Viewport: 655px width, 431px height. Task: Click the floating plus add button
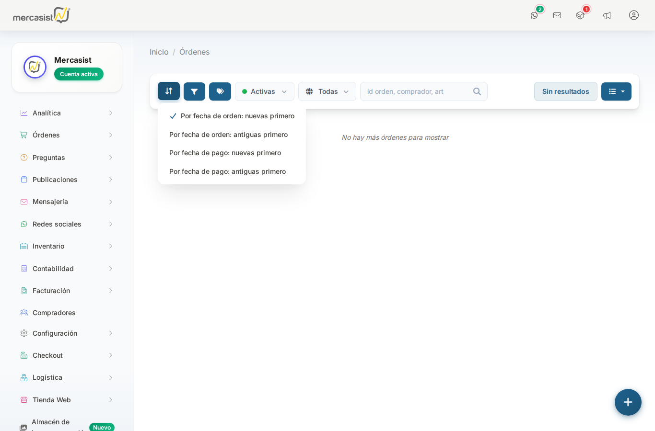pyautogui.click(x=628, y=402)
